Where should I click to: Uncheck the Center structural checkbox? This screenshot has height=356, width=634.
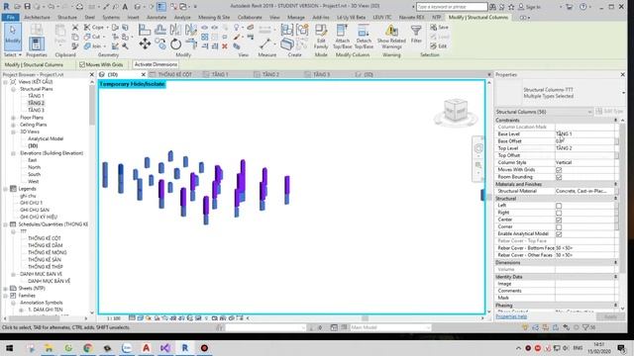coord(559,220)
